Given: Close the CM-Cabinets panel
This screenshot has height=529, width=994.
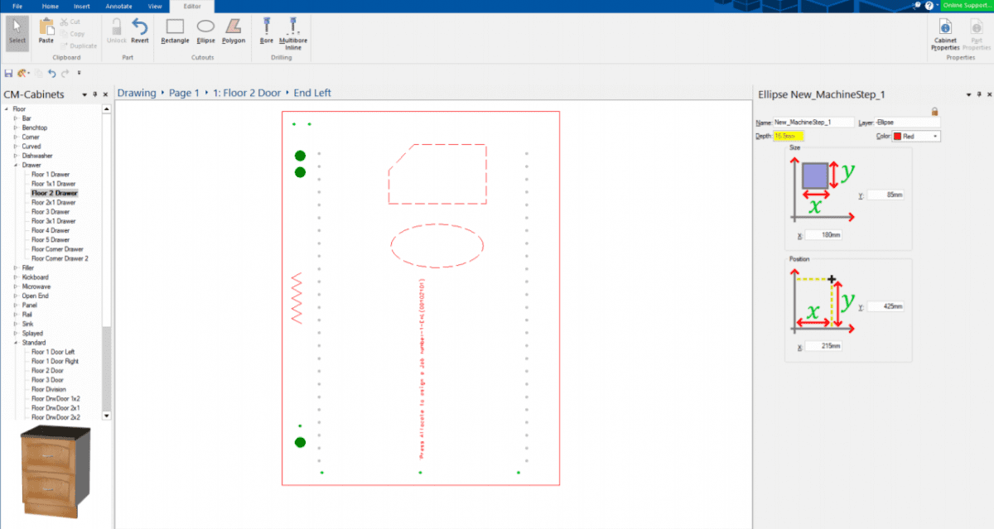Looking at the screenshot, I should [105, 94].
